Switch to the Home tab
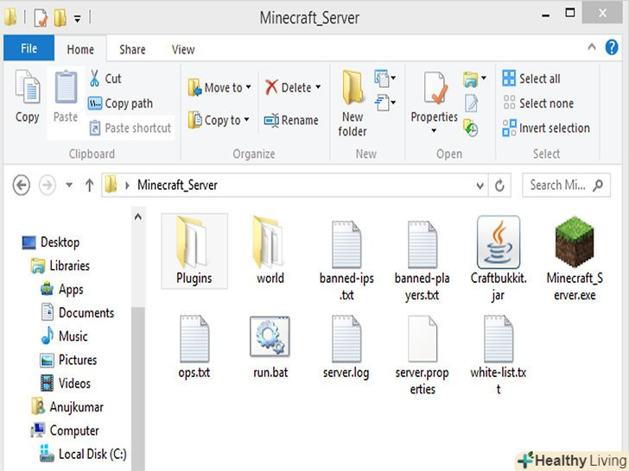 click(x=80, y=49)
